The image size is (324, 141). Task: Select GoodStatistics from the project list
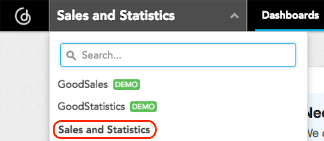coord(91,106)
